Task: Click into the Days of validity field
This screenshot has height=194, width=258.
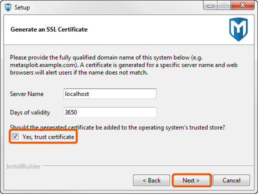Action: click(110, 112)
